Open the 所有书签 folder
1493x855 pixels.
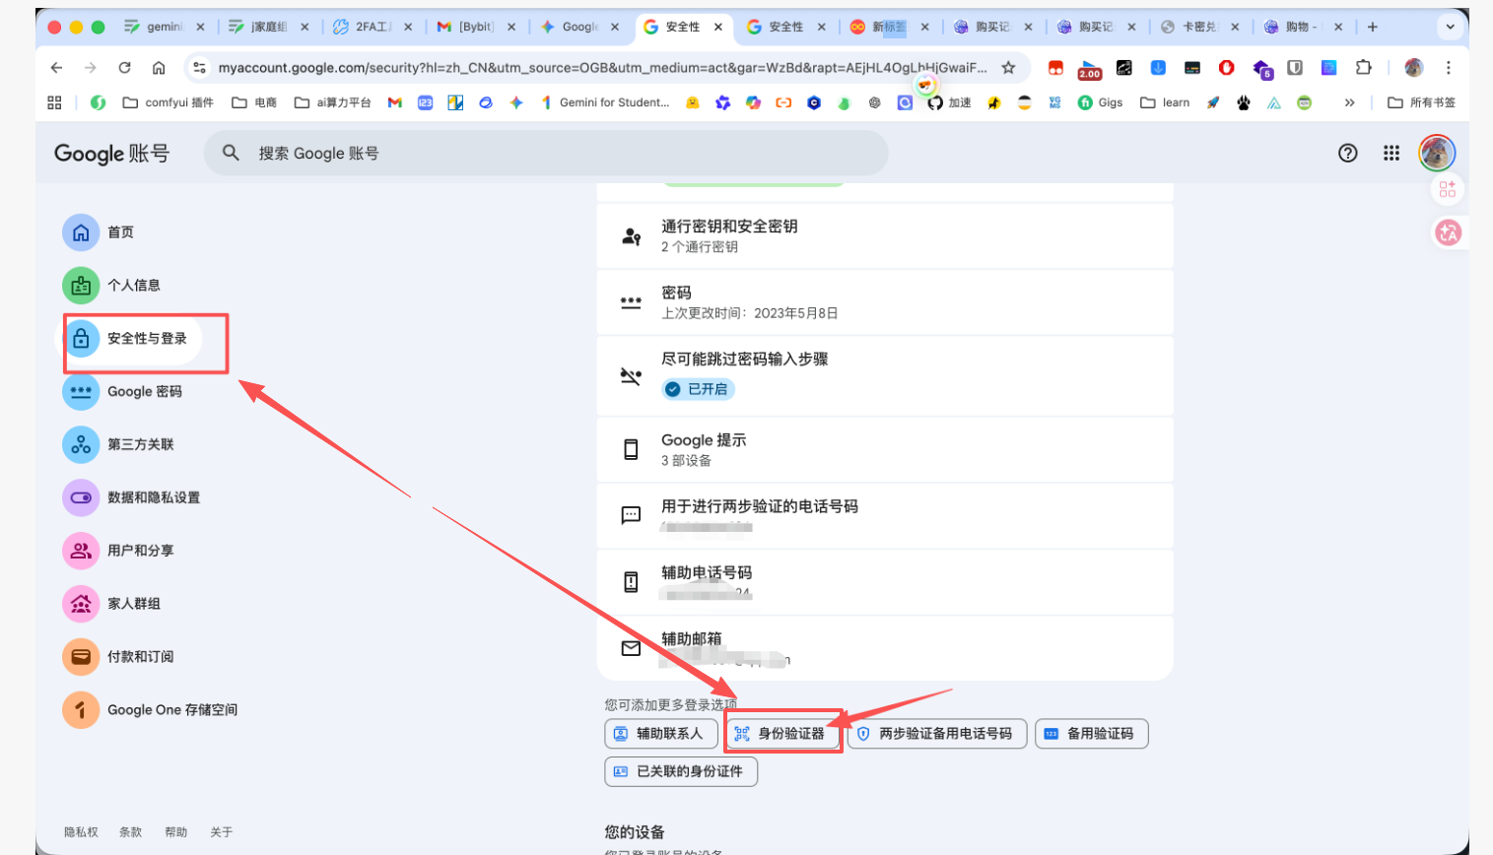(x=1421, y=102)
